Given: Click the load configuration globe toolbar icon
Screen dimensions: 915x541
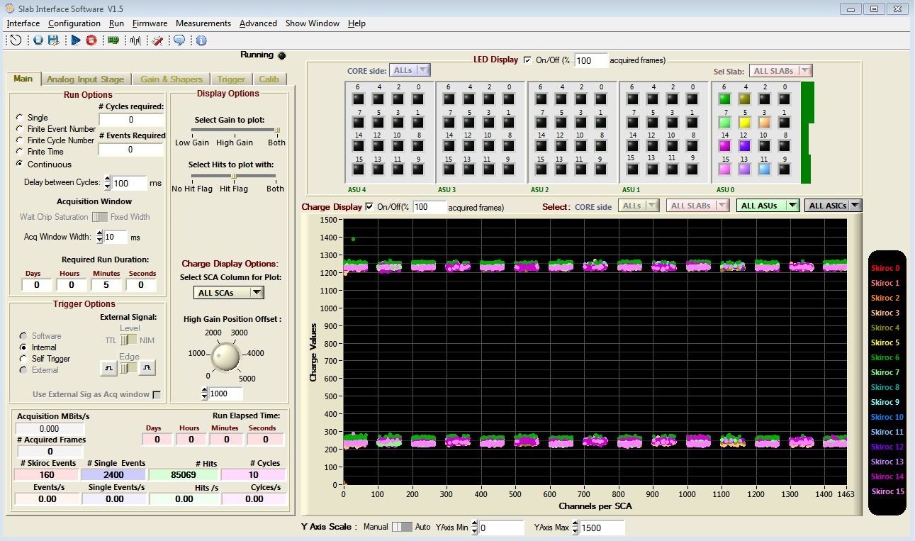Looking at the screenshot, I should [x=38, y=40].
